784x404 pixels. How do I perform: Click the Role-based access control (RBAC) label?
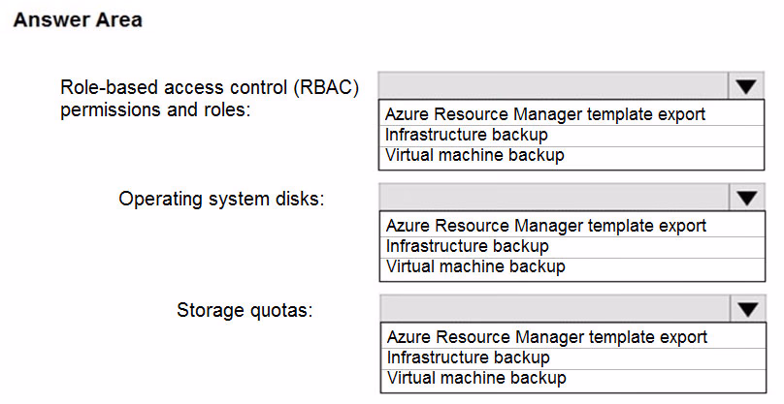tap(210, 87)
